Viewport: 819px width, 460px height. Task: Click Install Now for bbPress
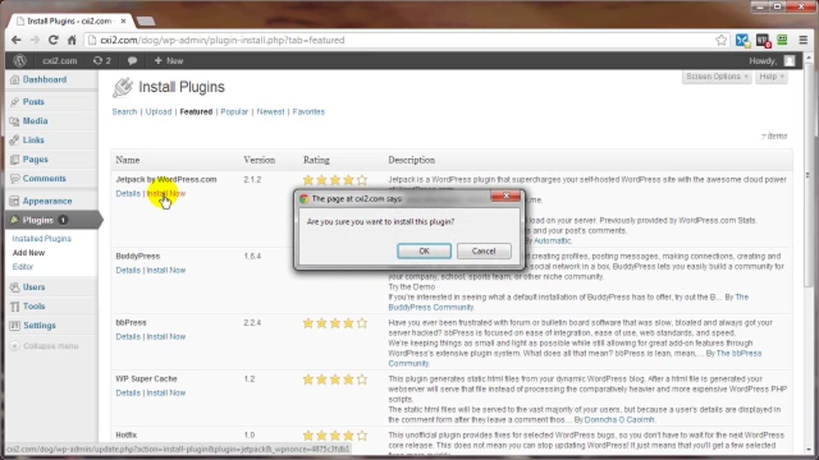click(166, 337)
